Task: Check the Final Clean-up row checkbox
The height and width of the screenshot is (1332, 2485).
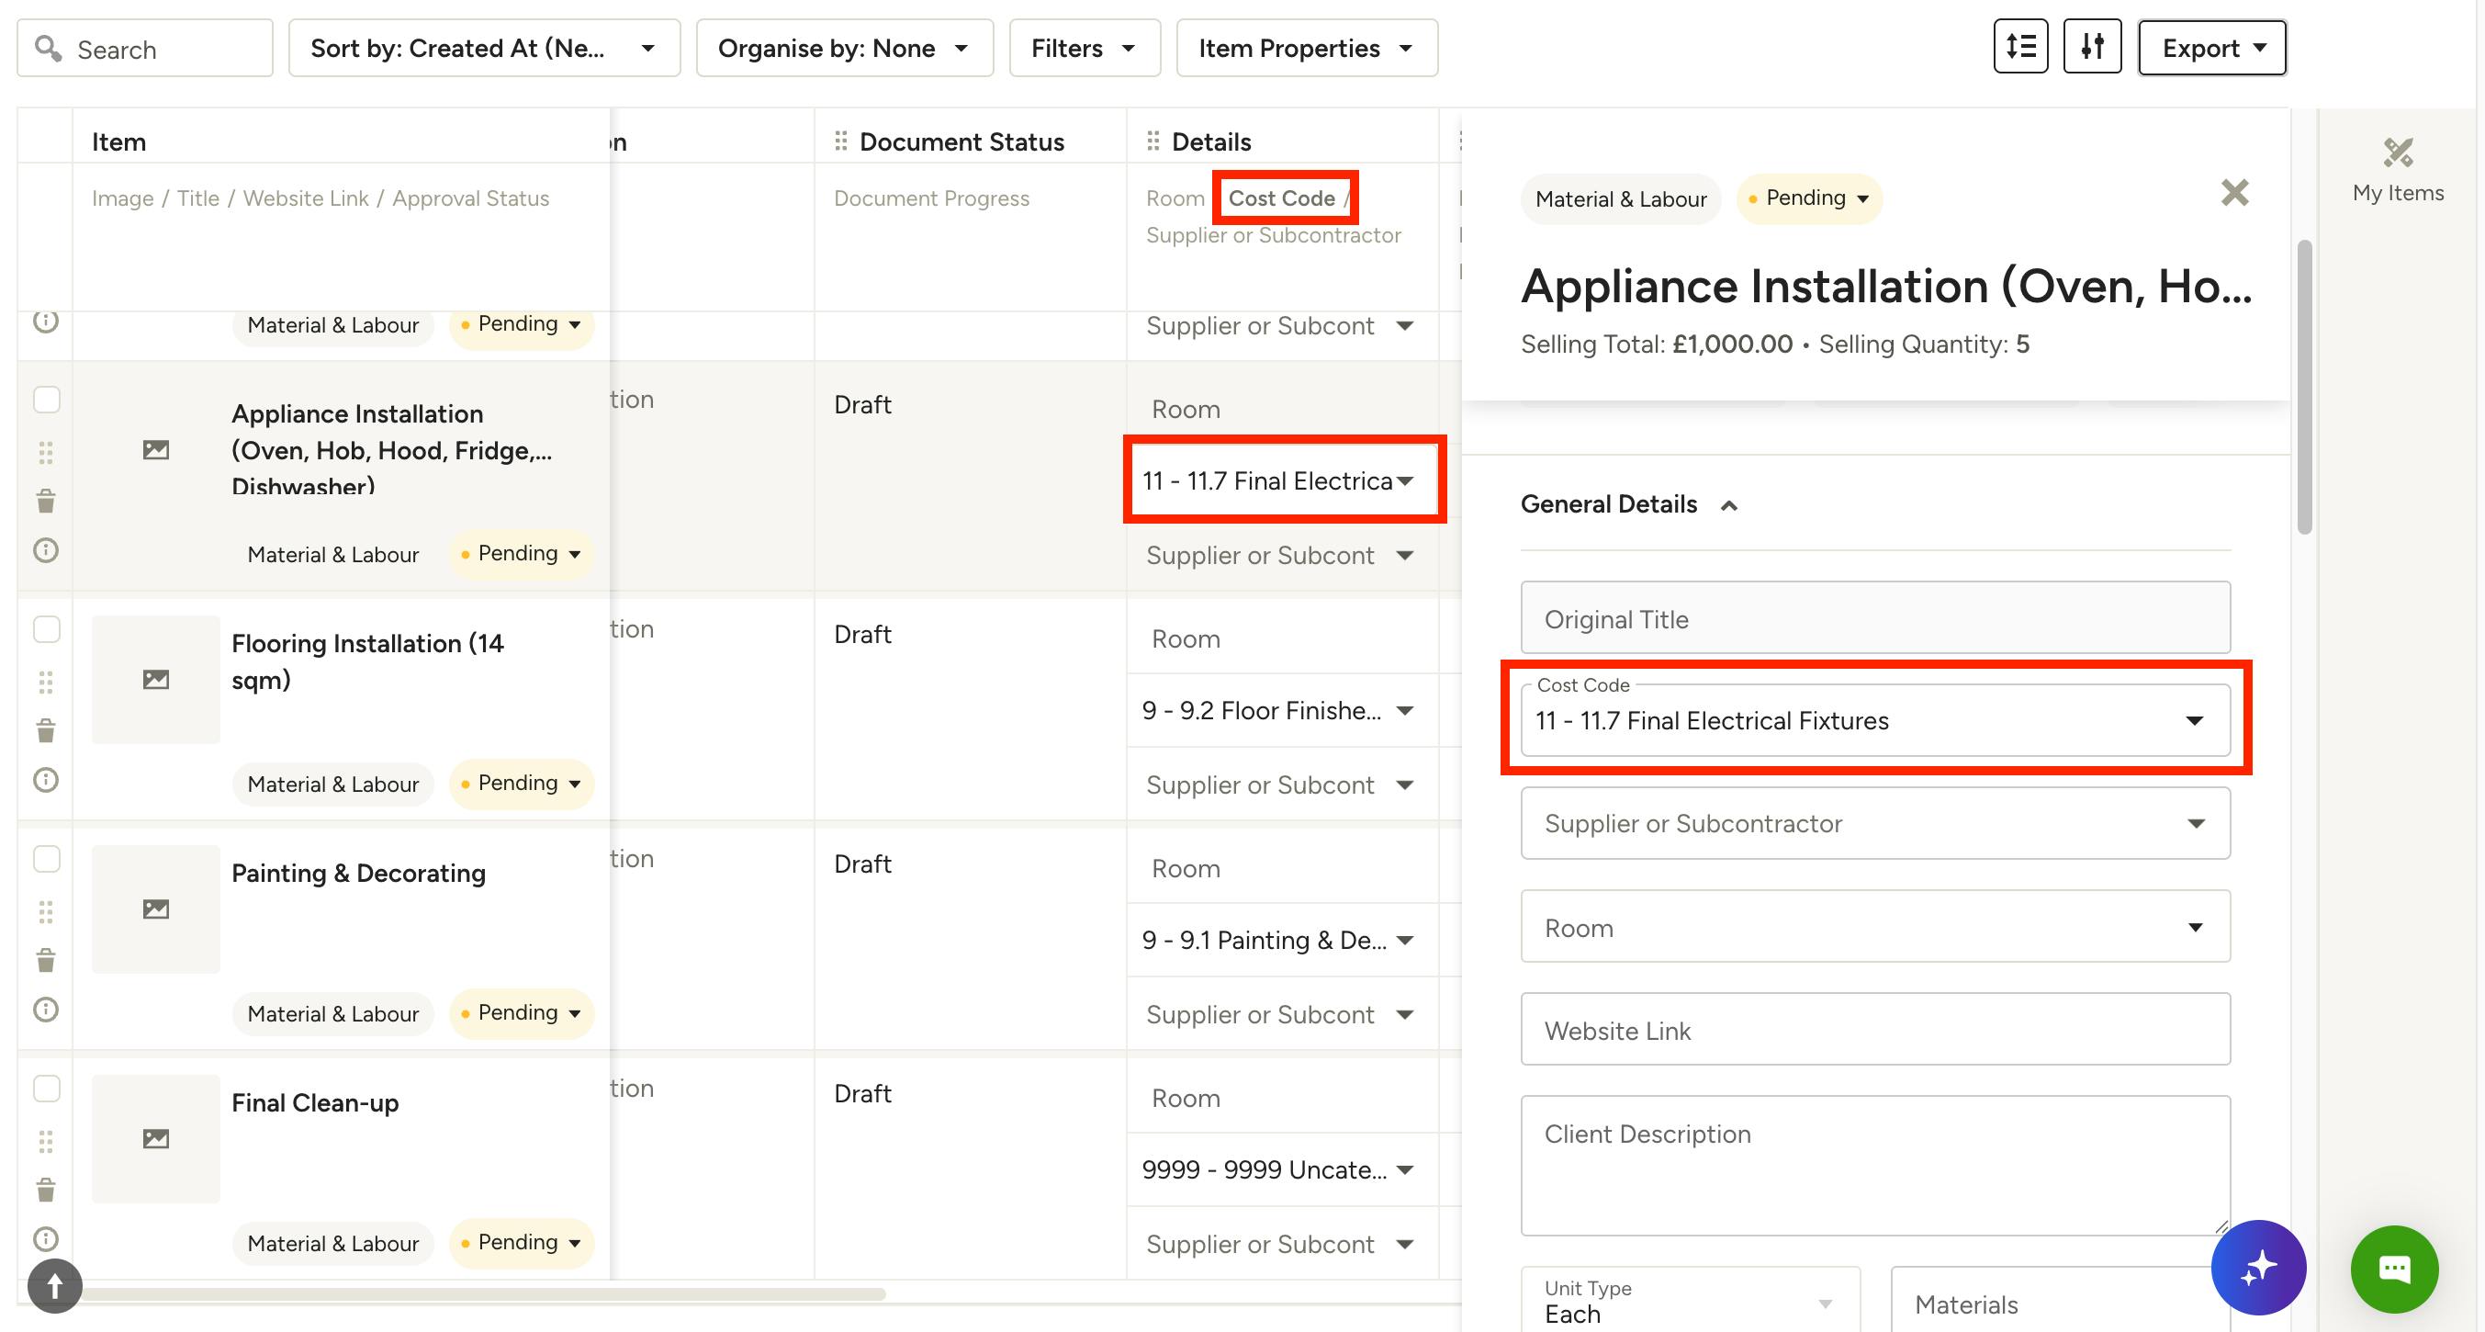Action: pos(46,1089)
